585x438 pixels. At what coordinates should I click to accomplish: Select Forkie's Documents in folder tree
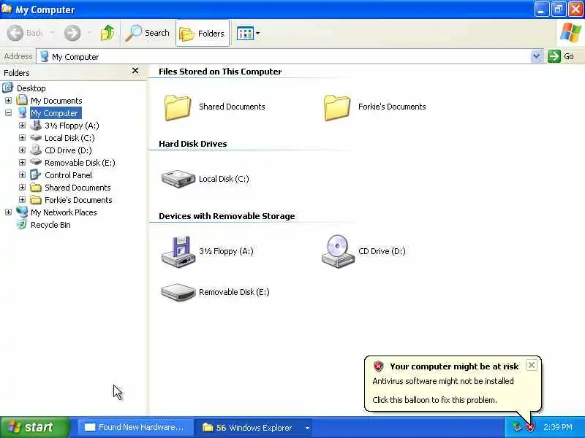coord(78,200)
